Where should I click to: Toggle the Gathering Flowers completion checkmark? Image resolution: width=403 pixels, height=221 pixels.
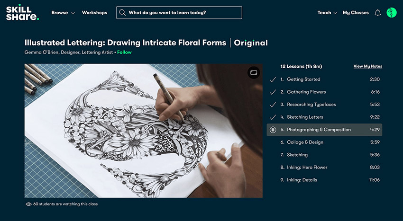point(273,92)
